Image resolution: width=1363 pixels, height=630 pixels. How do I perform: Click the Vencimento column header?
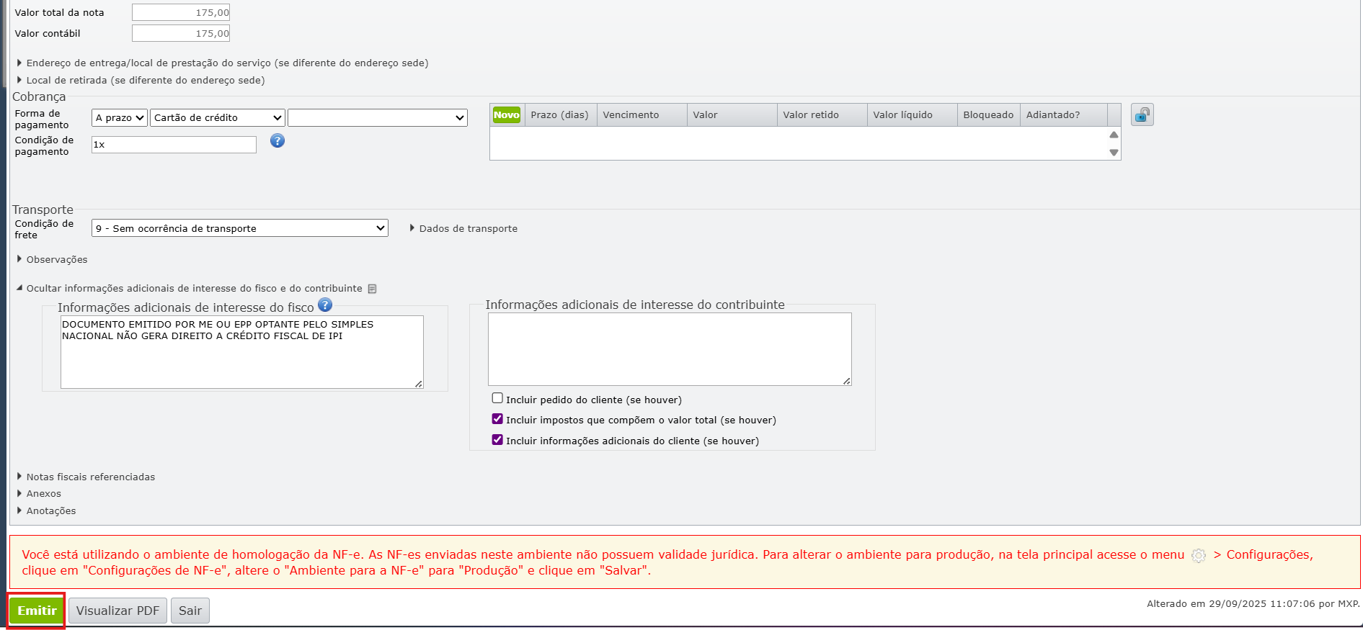[x=641, y=115]
